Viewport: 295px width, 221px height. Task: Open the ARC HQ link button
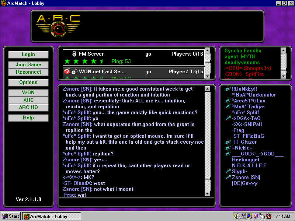tap(28, 108)
